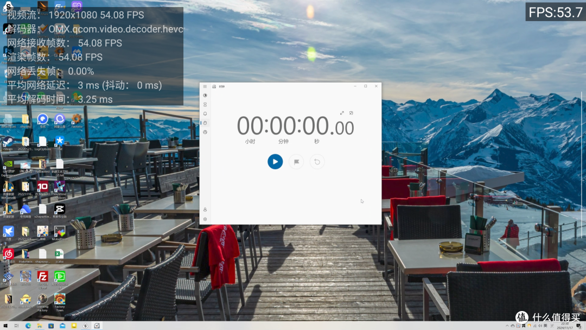Open the SoulStone Survivors desktop shortcut

coord(60,189)
